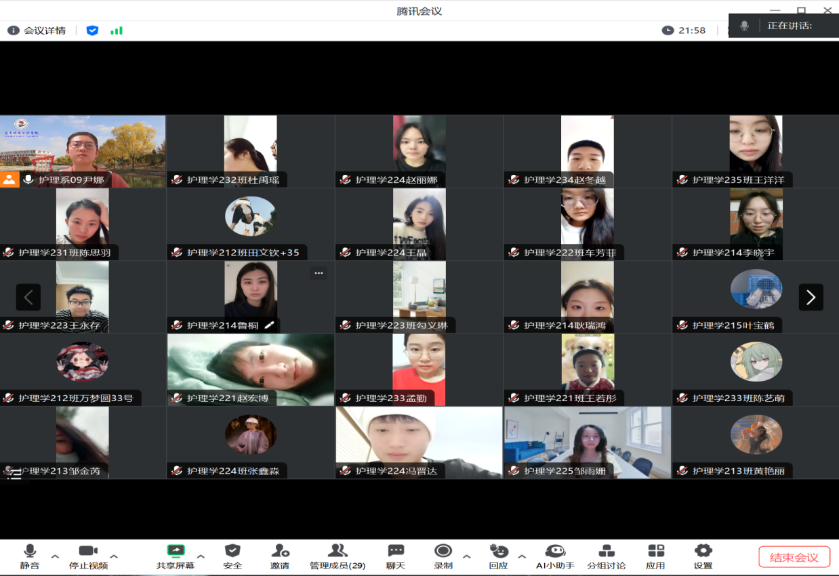Open 管理成员(29) participants panel
Screen dimensions: 839x576
(x=337, y=551)
